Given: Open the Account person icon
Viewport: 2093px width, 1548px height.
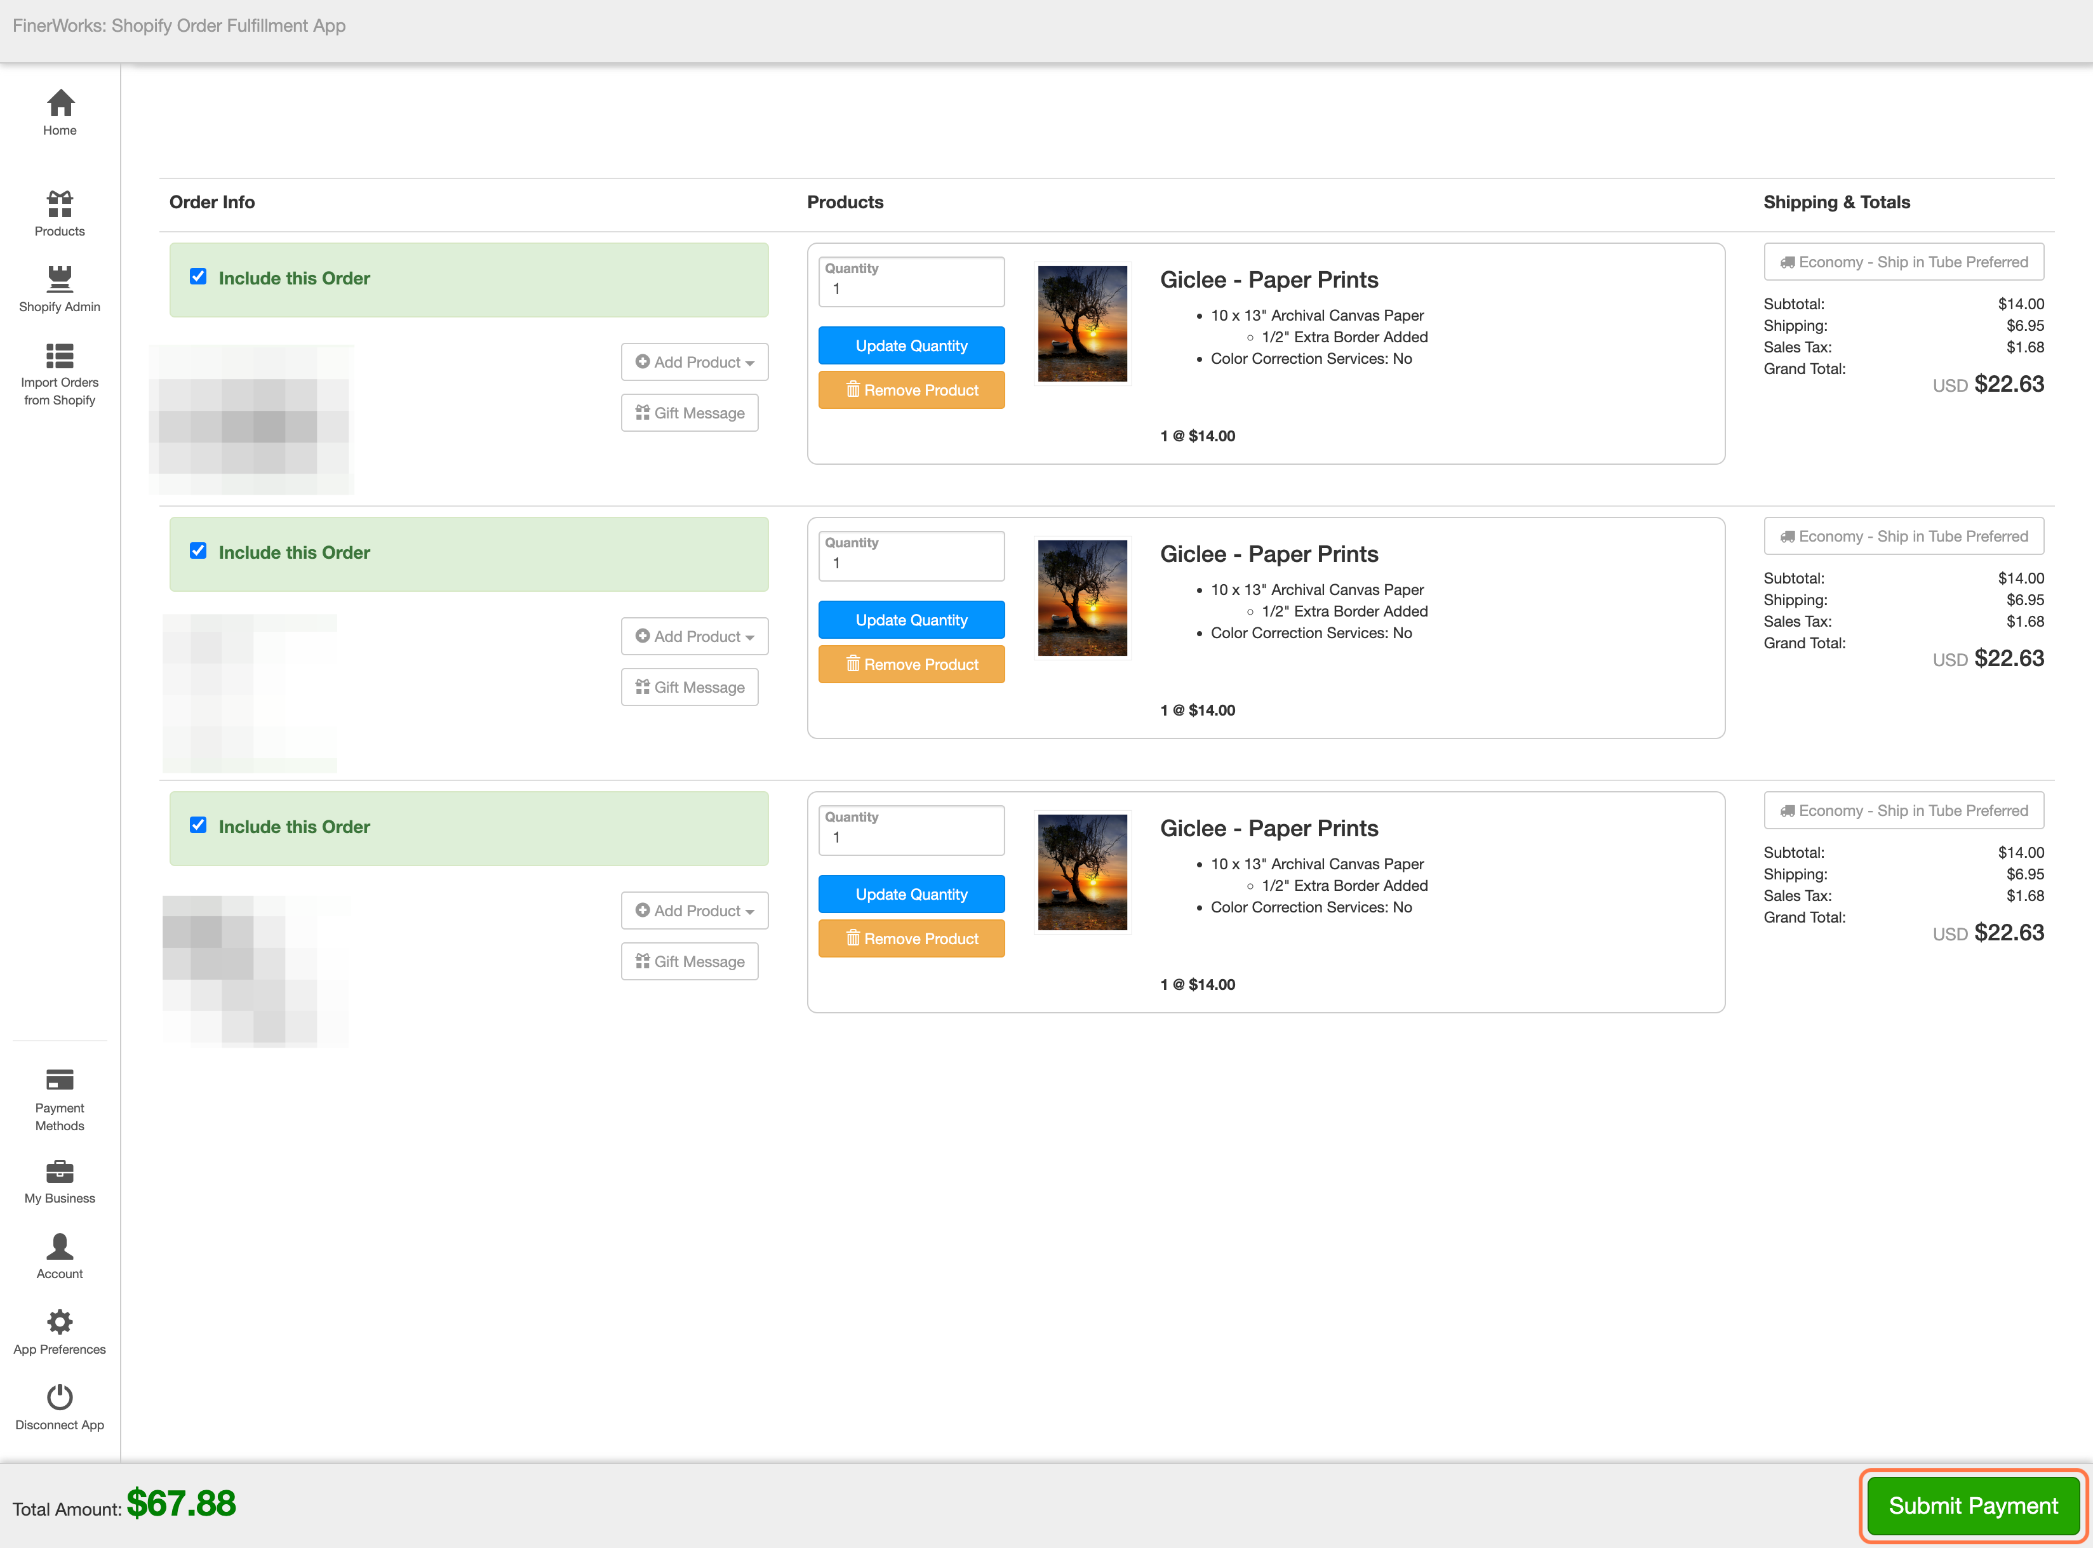Looking at the screenshot, I should [x=60, y=1246].
